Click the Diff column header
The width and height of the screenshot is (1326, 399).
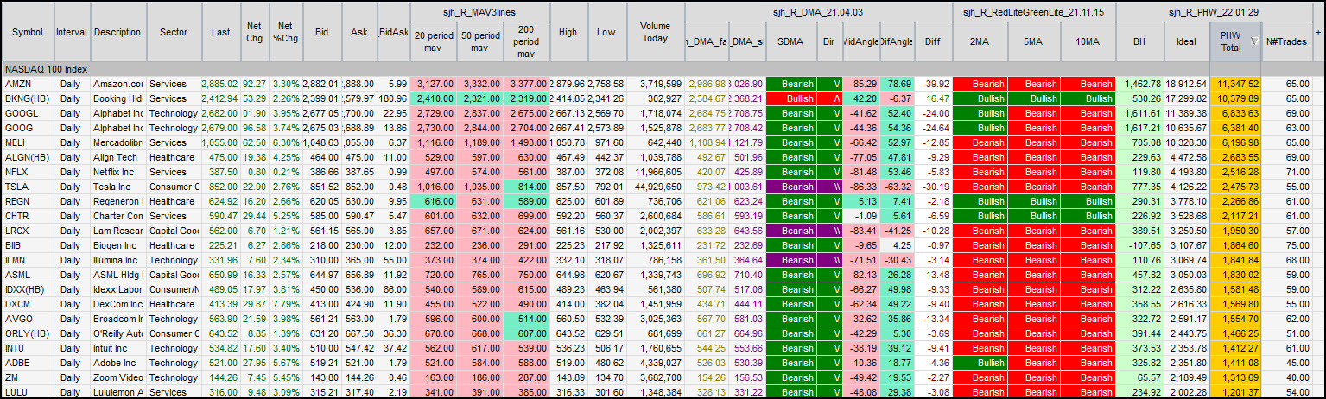coord(933,41)
